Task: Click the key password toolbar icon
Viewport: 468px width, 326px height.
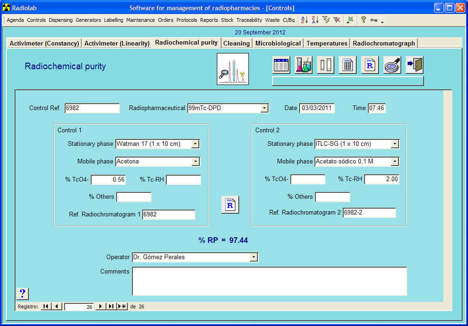Action: (374, 20)
